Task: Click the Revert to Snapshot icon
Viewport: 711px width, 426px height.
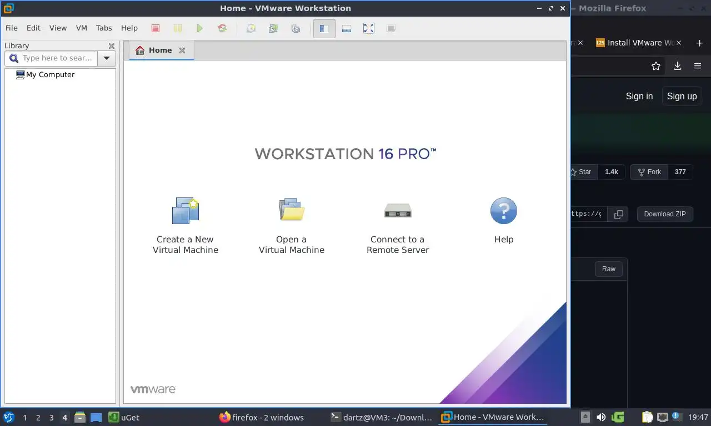Action: (x=273, y=28)
